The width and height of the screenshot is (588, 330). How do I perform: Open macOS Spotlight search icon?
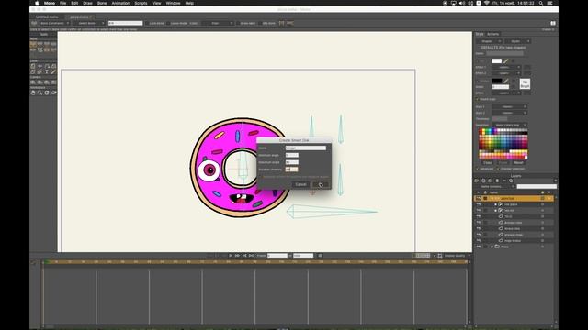coord(541,3)
